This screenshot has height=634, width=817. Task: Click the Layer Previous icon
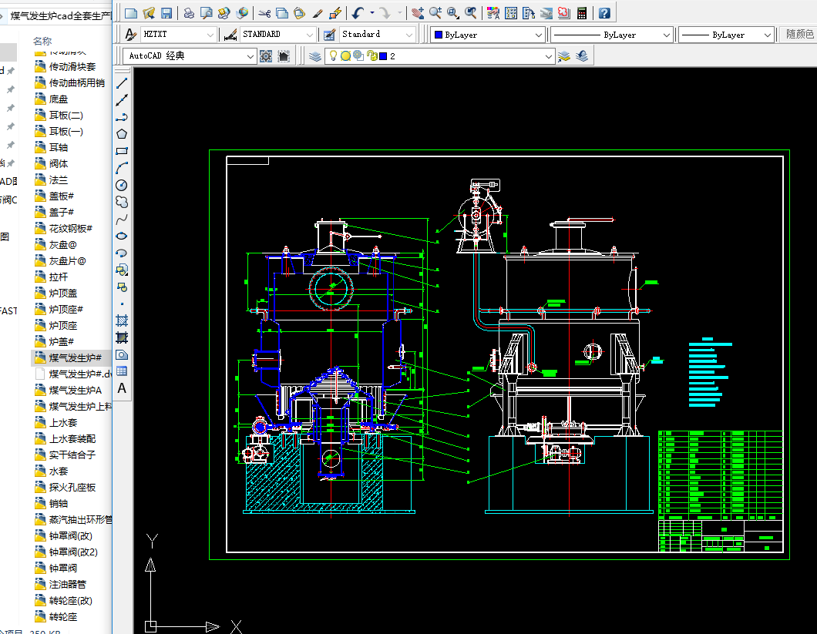(x=582, y=55)
